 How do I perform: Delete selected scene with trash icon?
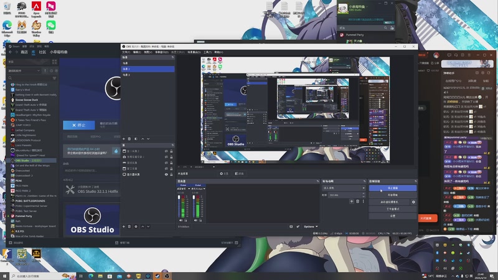coord(129,139)
